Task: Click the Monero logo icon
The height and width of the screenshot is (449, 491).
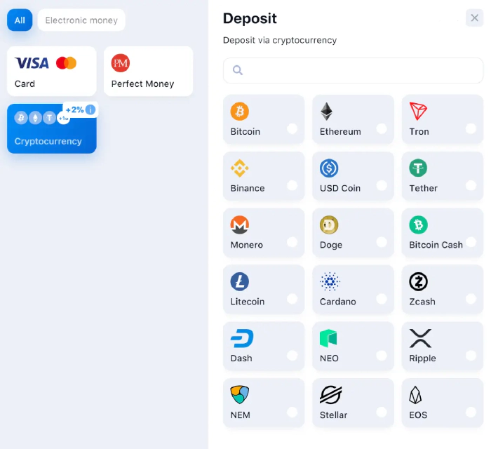Action: coord(240,224)
